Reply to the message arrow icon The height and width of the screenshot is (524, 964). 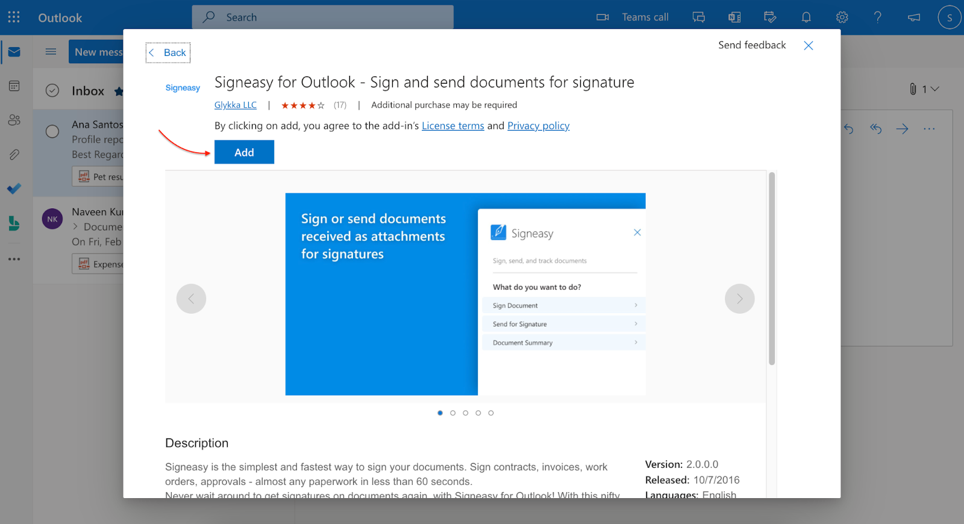pyautogui.click(x=849, y=129)
